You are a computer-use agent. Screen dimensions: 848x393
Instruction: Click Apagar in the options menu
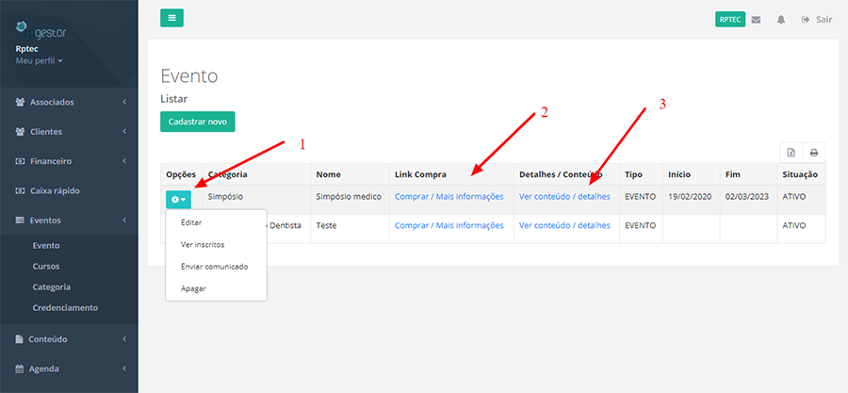193,287
